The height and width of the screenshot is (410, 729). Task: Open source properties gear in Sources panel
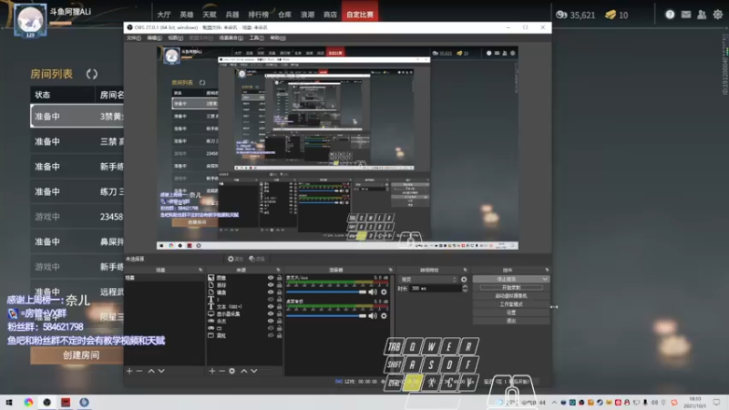232,371
